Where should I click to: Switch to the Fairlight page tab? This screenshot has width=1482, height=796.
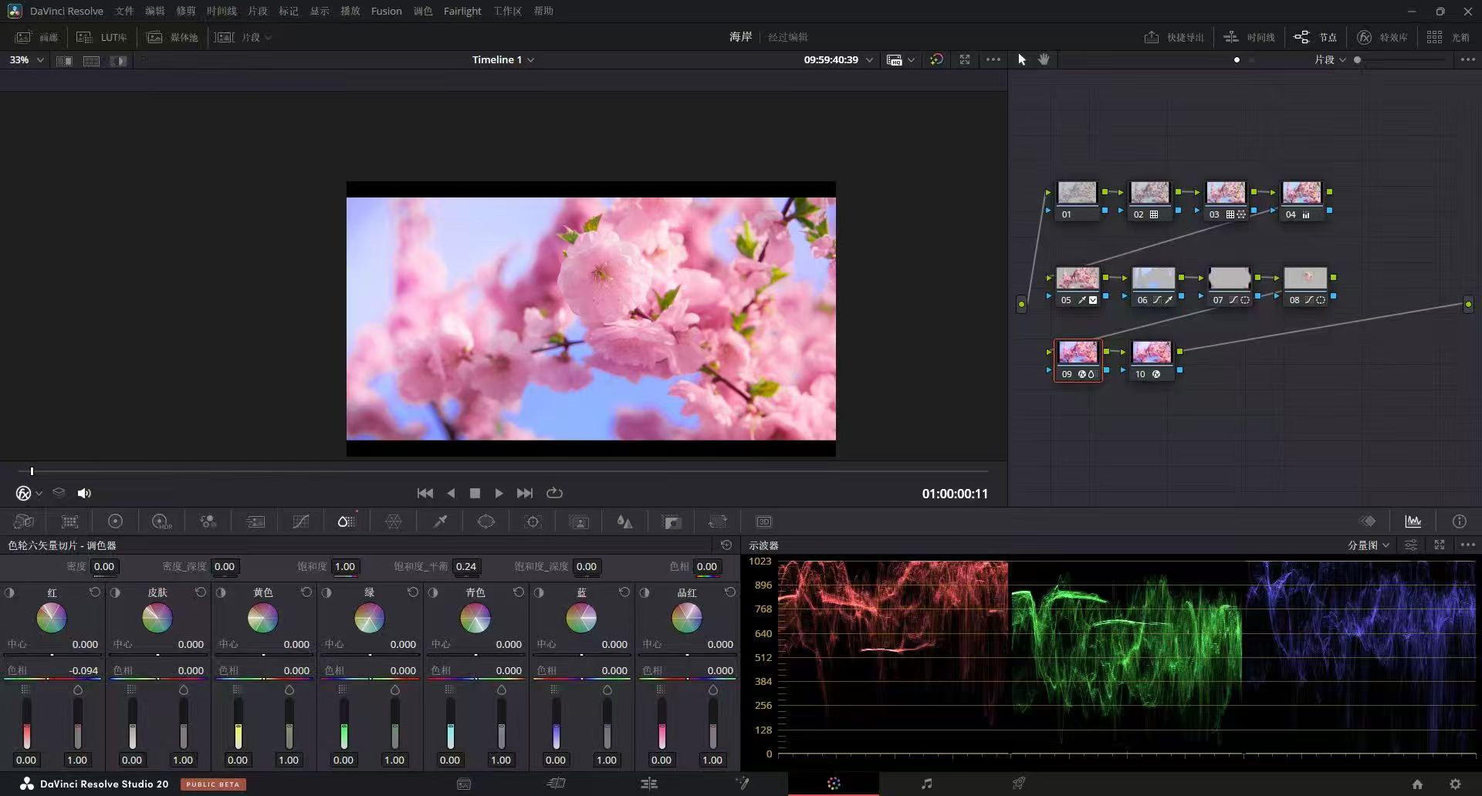[x=926, y=784]
